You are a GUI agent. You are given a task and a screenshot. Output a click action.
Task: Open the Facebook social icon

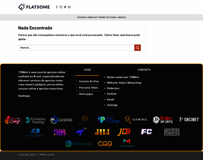click(x=57, y=7)
